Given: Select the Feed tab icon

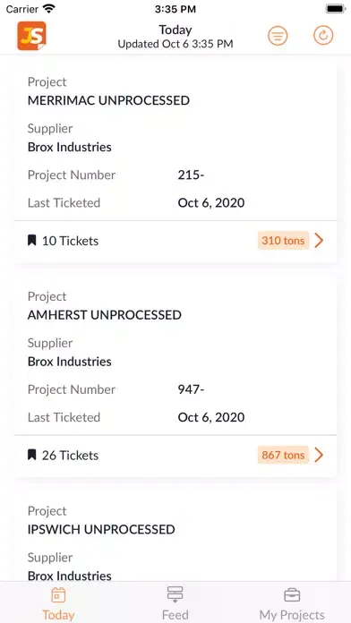Looking at the screenshot, I should (175, 594).
